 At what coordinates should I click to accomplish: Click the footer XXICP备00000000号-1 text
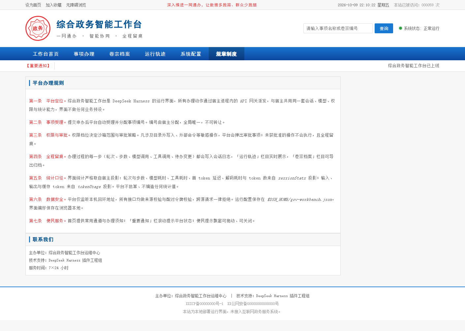[x=204, y=304]
